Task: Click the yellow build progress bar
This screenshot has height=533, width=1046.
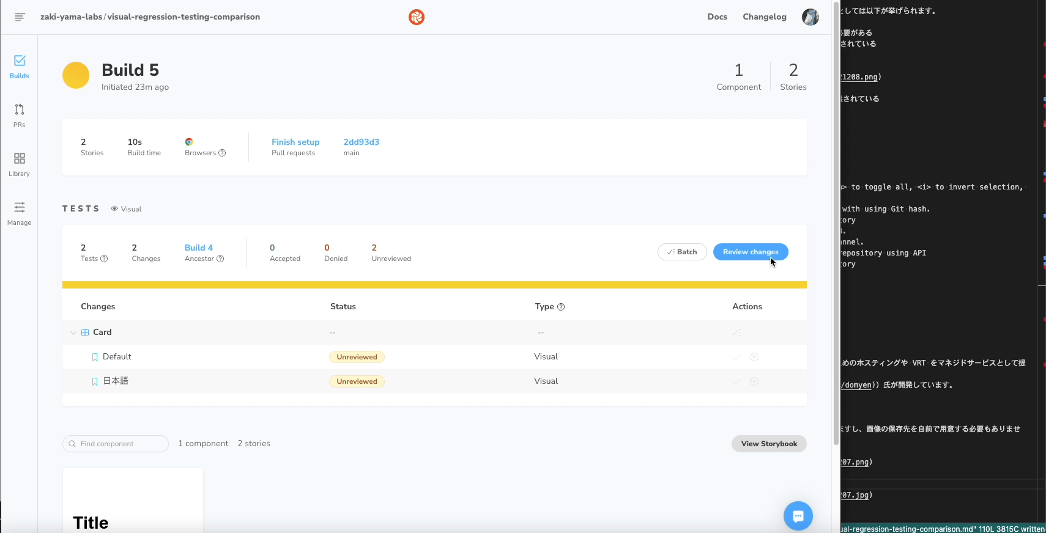Action: pyautogui.click(x=434, y=285)
